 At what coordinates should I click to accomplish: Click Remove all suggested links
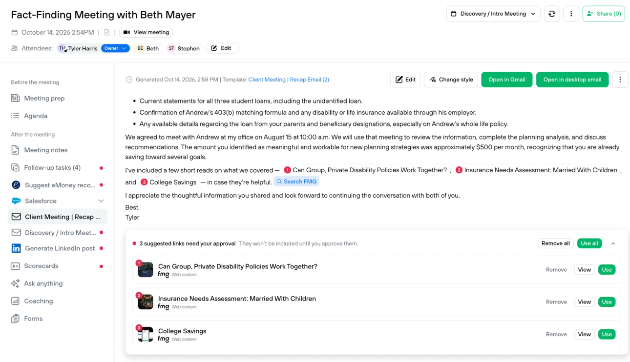click(x=556, y=243)
